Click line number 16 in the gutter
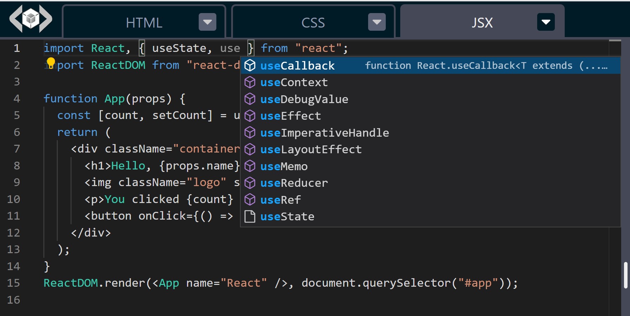Image resolution: width=630 pixels, height=316 pixels. tap(14, 300)
